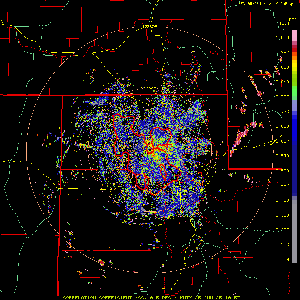Click the black radar site dot at center
300x300 pixels.
[150, 149]
